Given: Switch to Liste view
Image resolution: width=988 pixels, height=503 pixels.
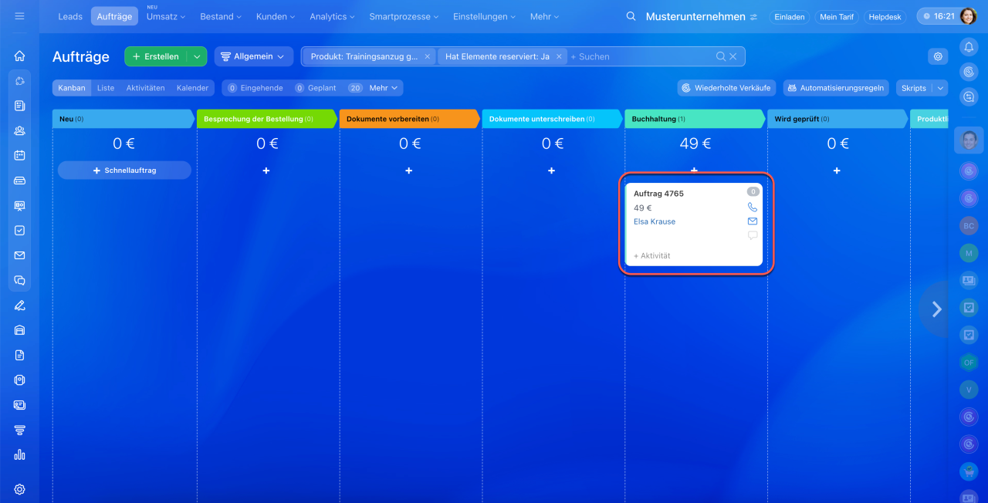Looking at the screenshot, I should [x=106, y=88].
